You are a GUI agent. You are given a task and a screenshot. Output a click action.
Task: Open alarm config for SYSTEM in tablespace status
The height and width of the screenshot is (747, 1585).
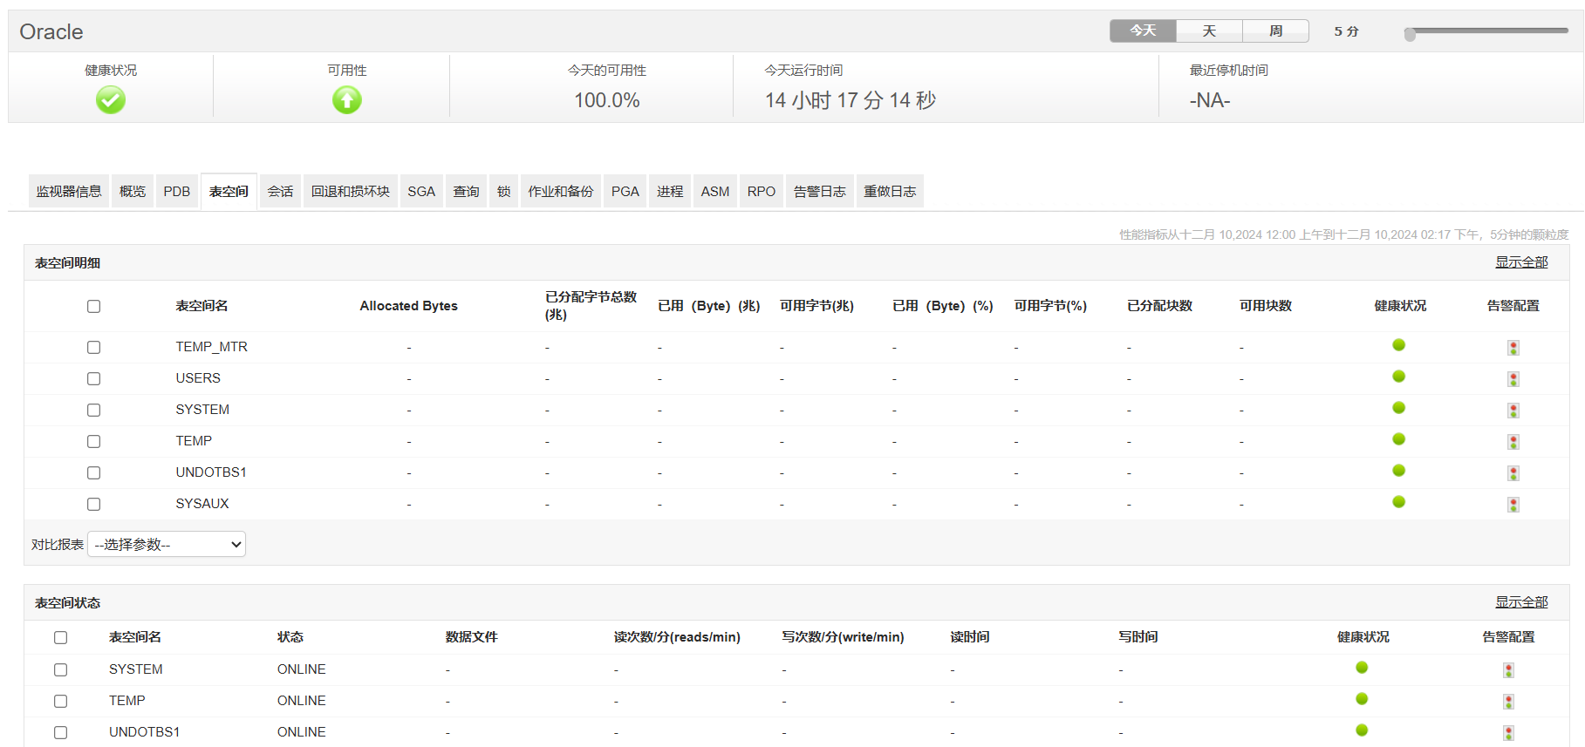1509,670
